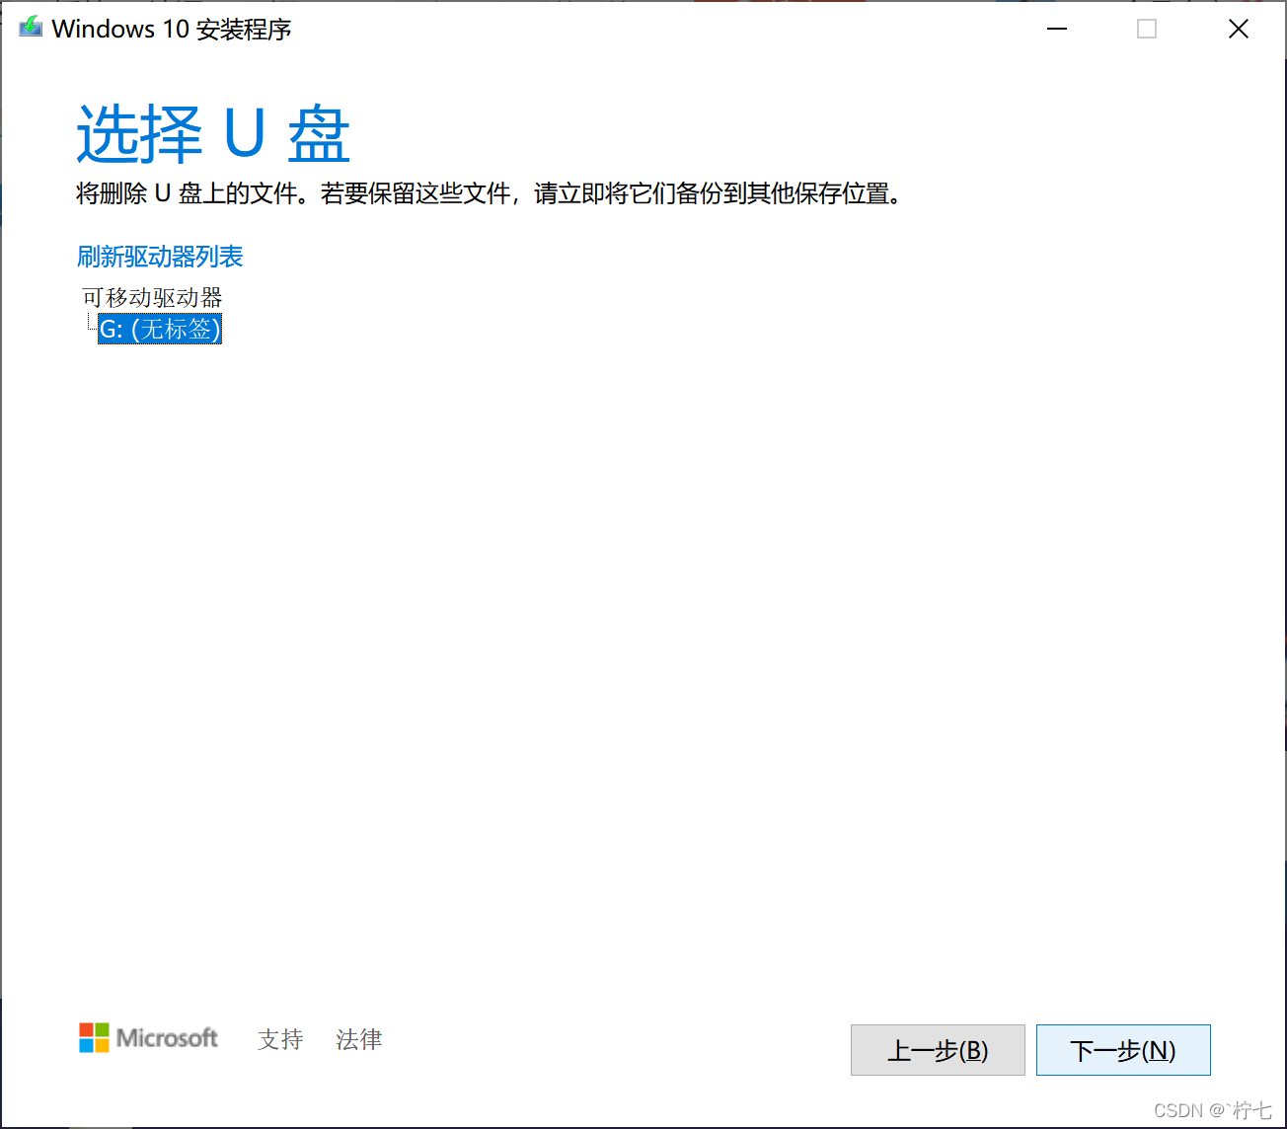Close the Windows 10 安装程序 window
Image resolution: width=1287 pixels, height=1129 pixels.
tap(1239, 30)
